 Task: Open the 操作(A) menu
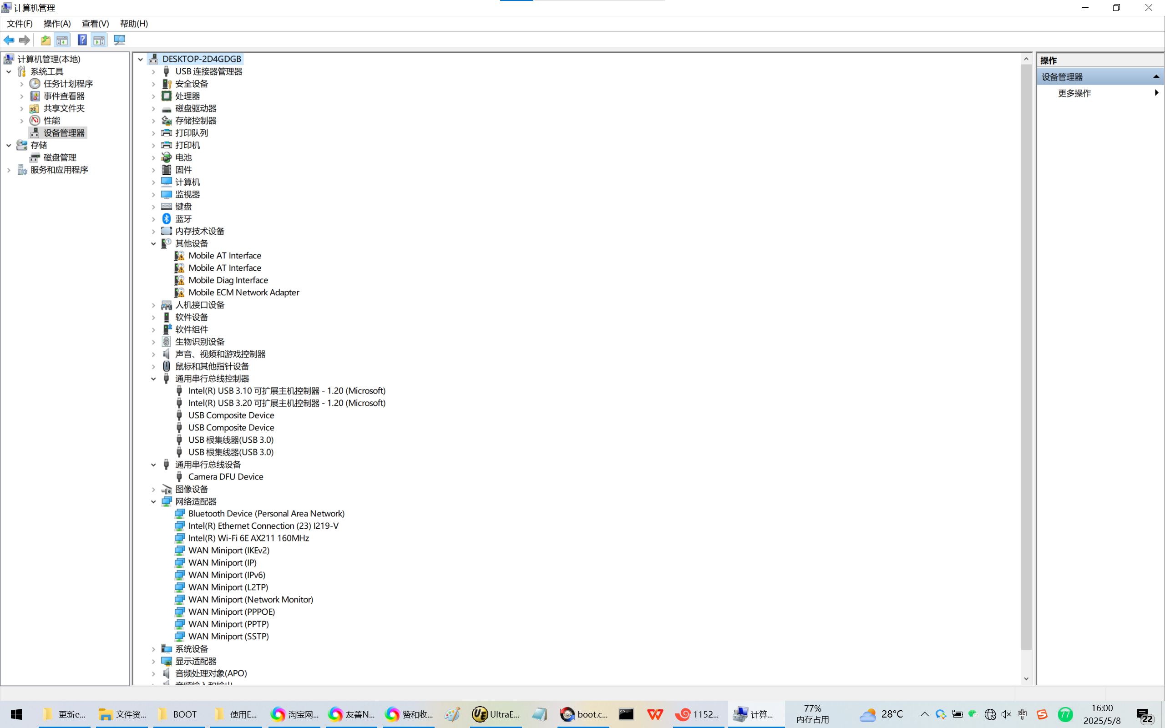(57, 24)
